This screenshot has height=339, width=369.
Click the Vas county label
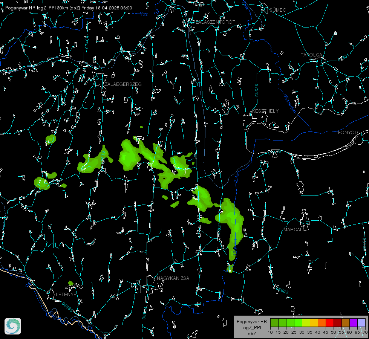(144, 15)
